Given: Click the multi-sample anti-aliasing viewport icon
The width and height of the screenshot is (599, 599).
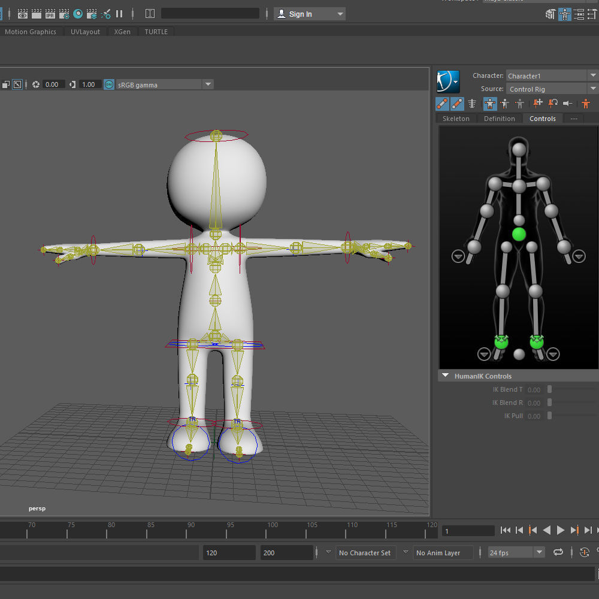Looking at the screenshot, I should [x=6, y=84].
